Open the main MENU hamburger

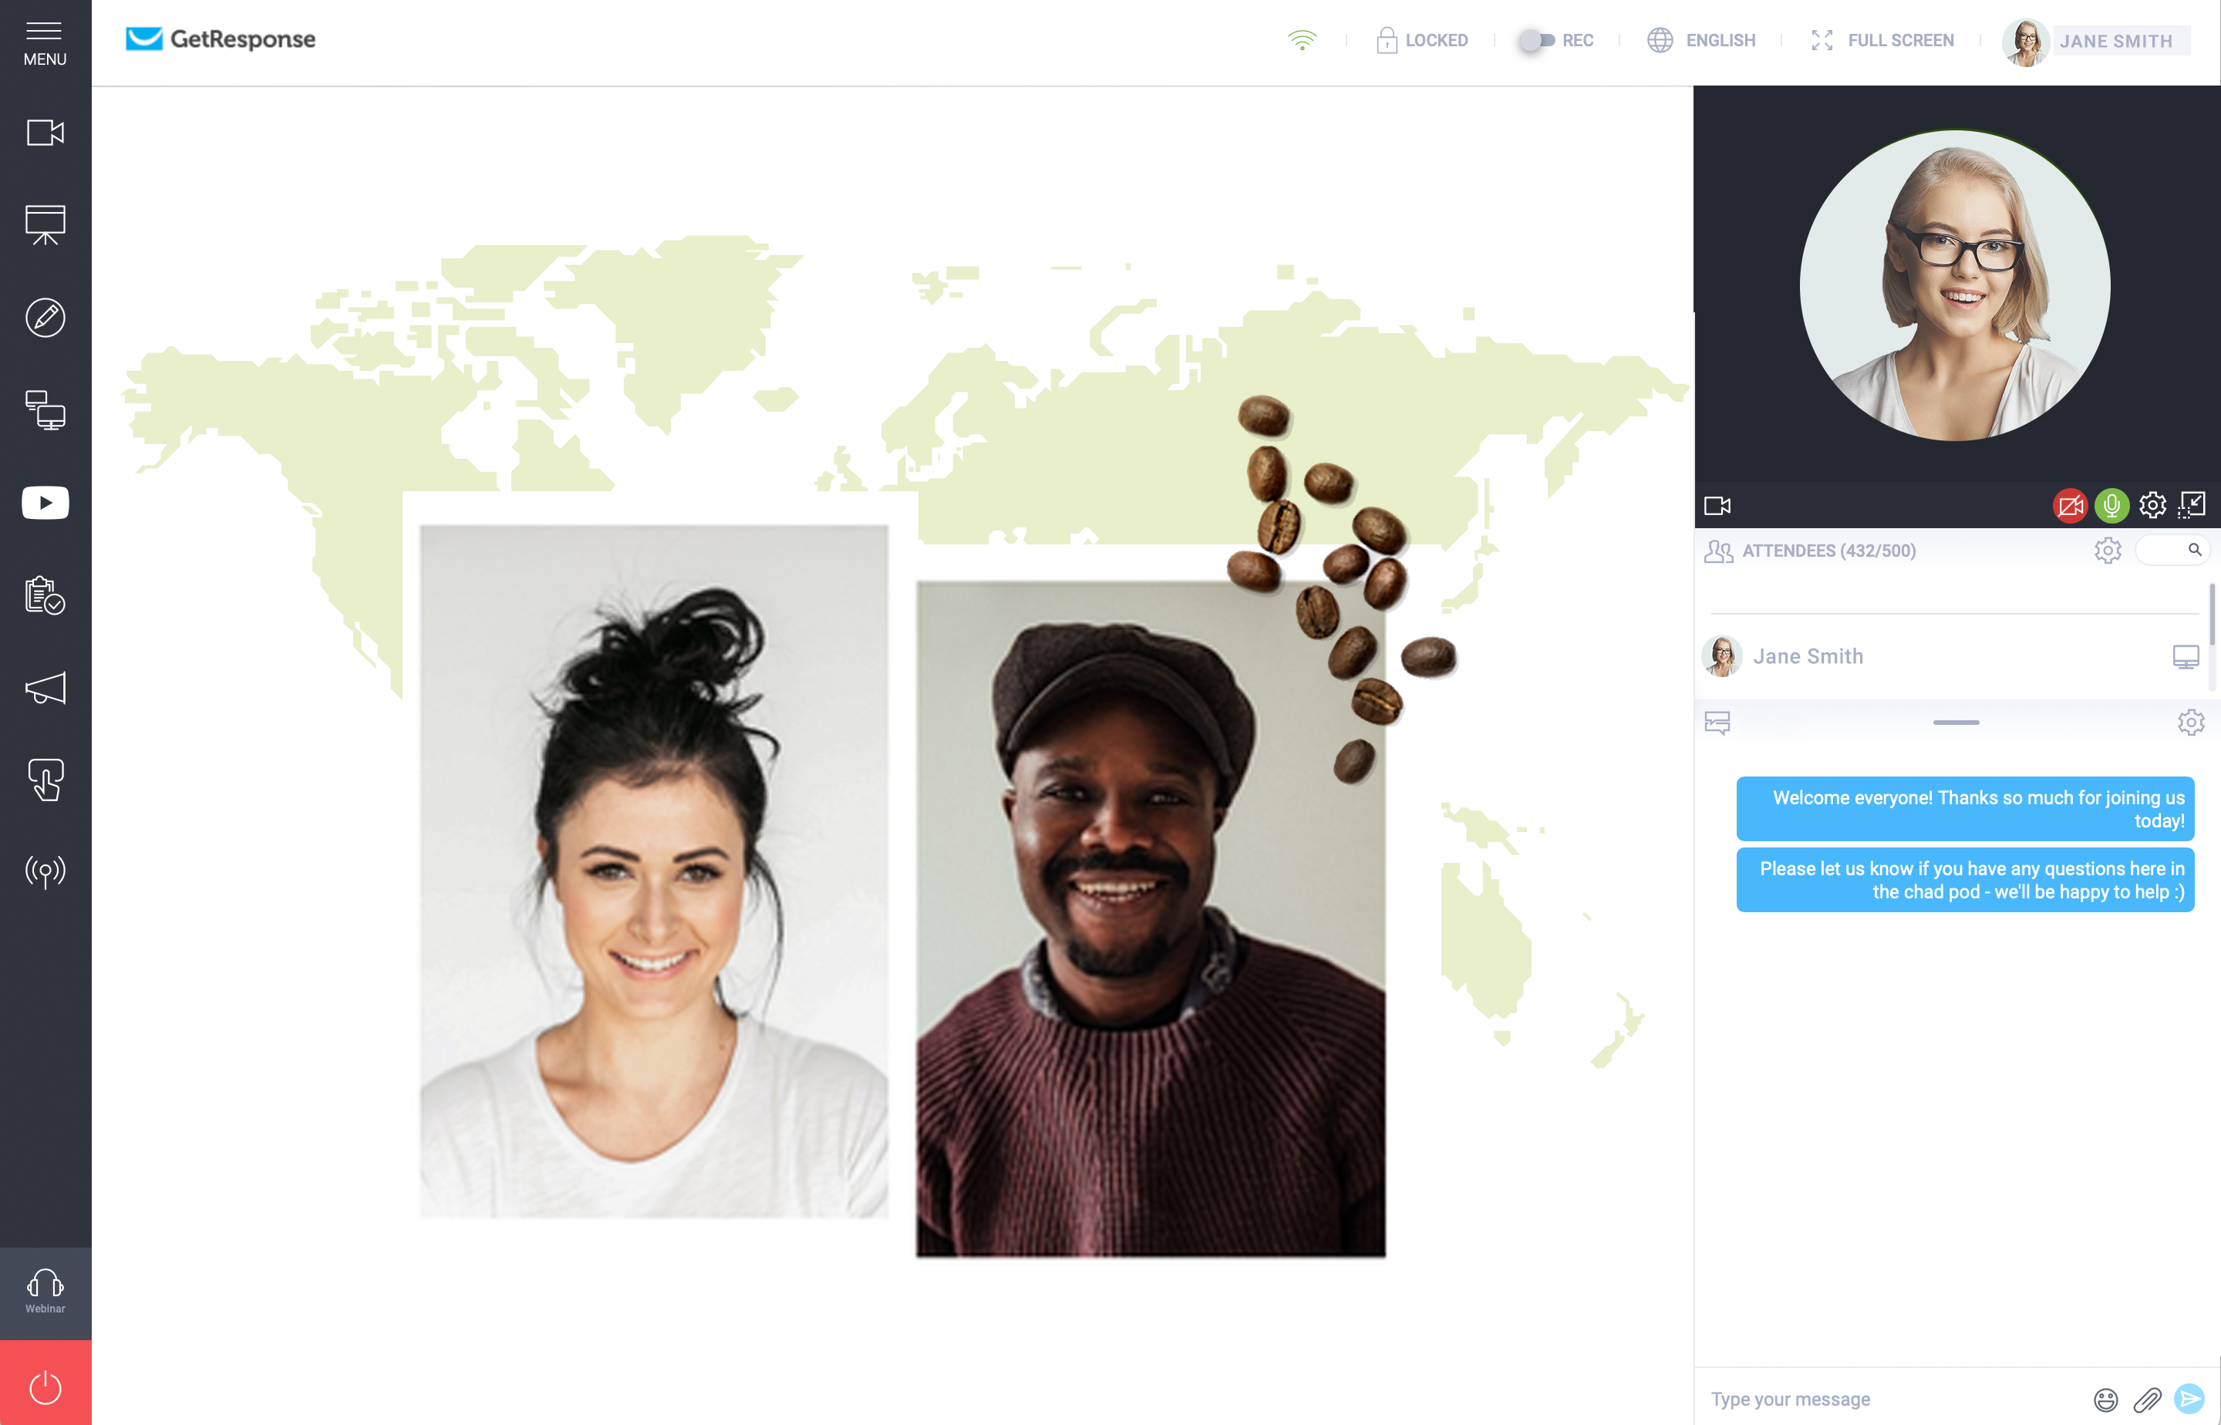(x=45, y=42)
